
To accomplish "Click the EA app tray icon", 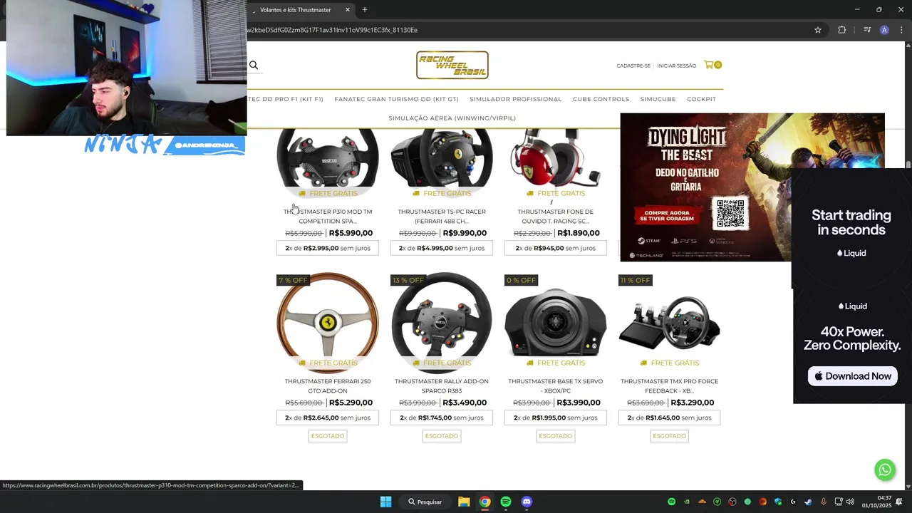I will click(763, 502).
